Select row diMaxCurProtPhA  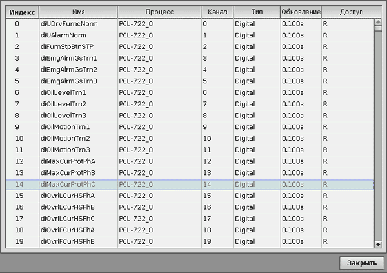[x=190, y=161]
